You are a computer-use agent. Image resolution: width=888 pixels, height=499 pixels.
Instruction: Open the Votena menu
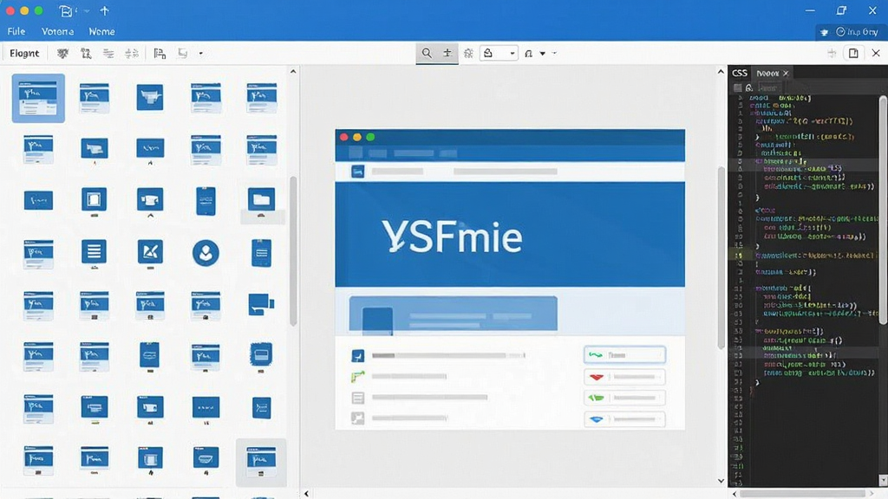(x=57, y=32)
